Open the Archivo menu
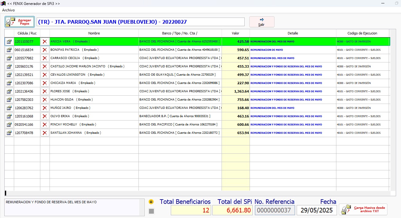Image resolution: width=401 pixels, height=218 pixels. (x=8, y=10)
